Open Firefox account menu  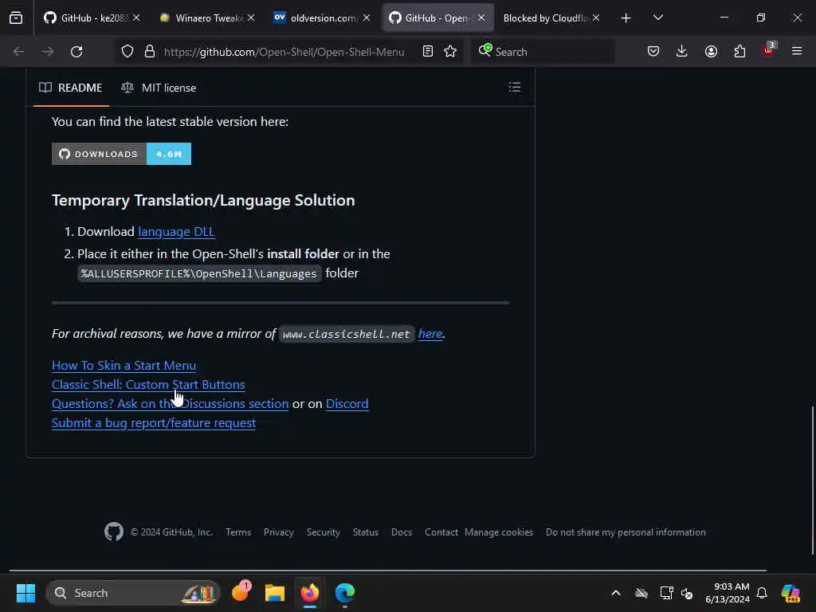(x=711, y=52)
